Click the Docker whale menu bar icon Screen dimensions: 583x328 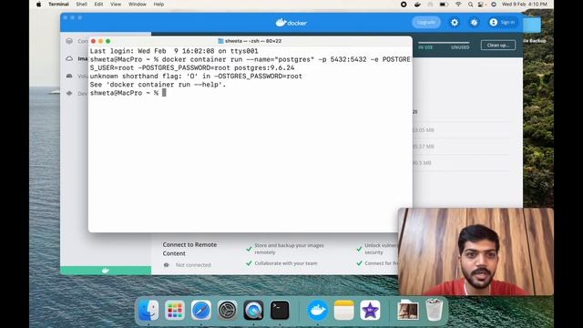click(417, 5)
